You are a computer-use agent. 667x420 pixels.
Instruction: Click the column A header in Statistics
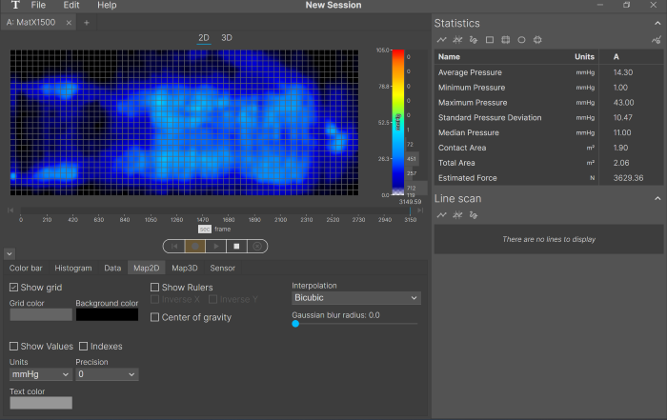pos(616,57)
